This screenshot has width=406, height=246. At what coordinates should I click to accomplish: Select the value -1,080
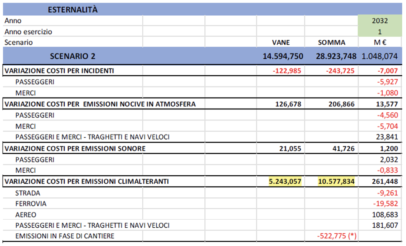click(387, 93)
